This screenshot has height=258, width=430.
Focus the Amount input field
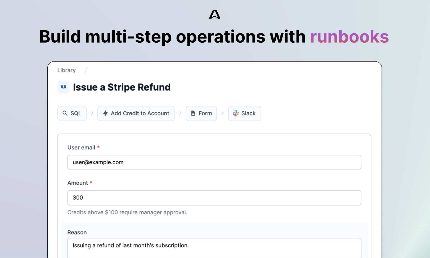point(214,198)
